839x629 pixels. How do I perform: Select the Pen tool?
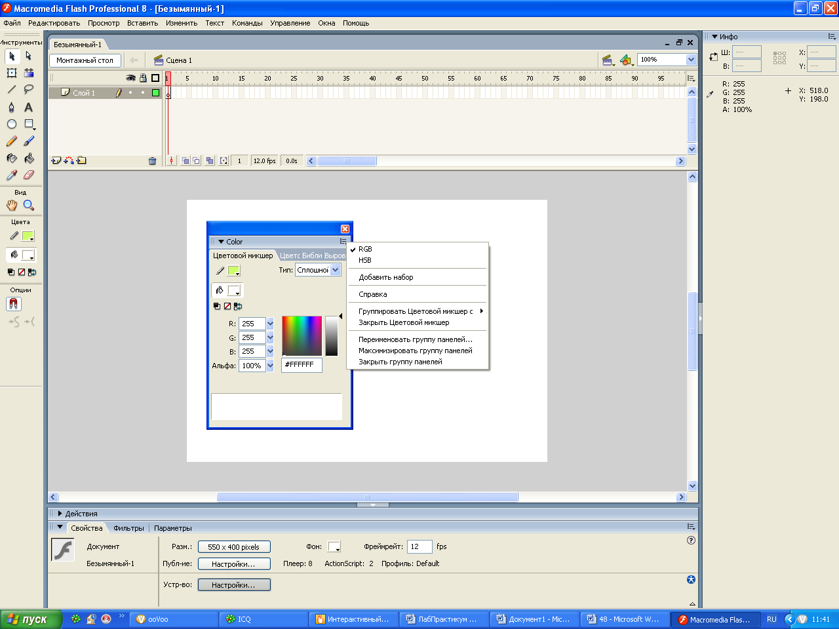(x=12, y=107)
